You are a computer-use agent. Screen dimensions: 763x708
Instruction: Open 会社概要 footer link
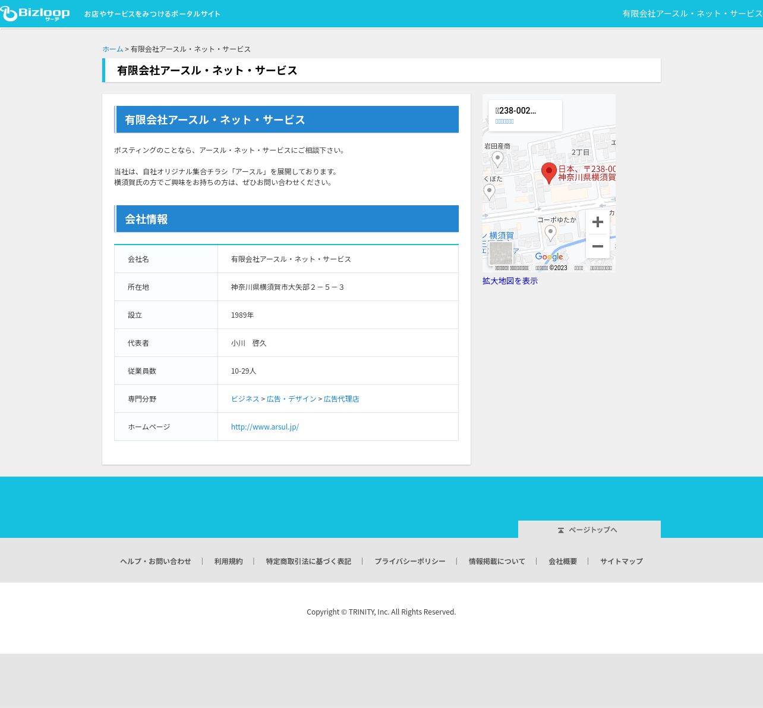(x=563, y=561)
